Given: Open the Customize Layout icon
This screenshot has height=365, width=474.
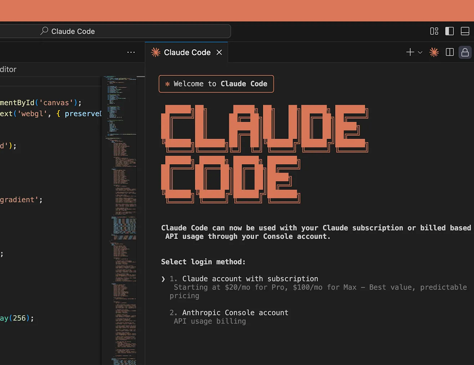Looking at the screenshot, I should (x=434, y=31).
